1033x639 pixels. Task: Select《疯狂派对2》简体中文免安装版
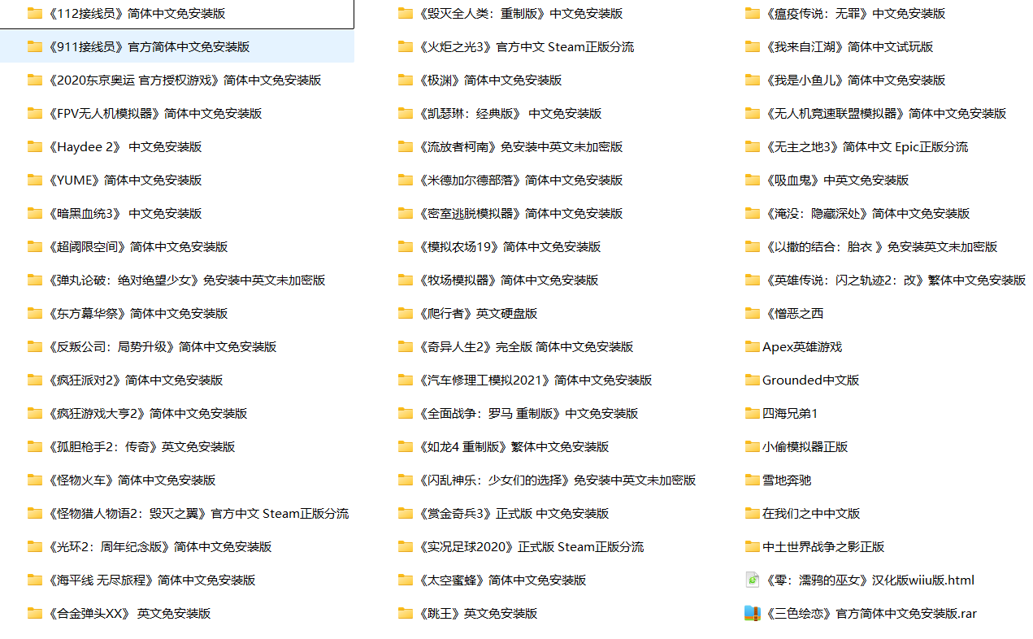(135, 380)
